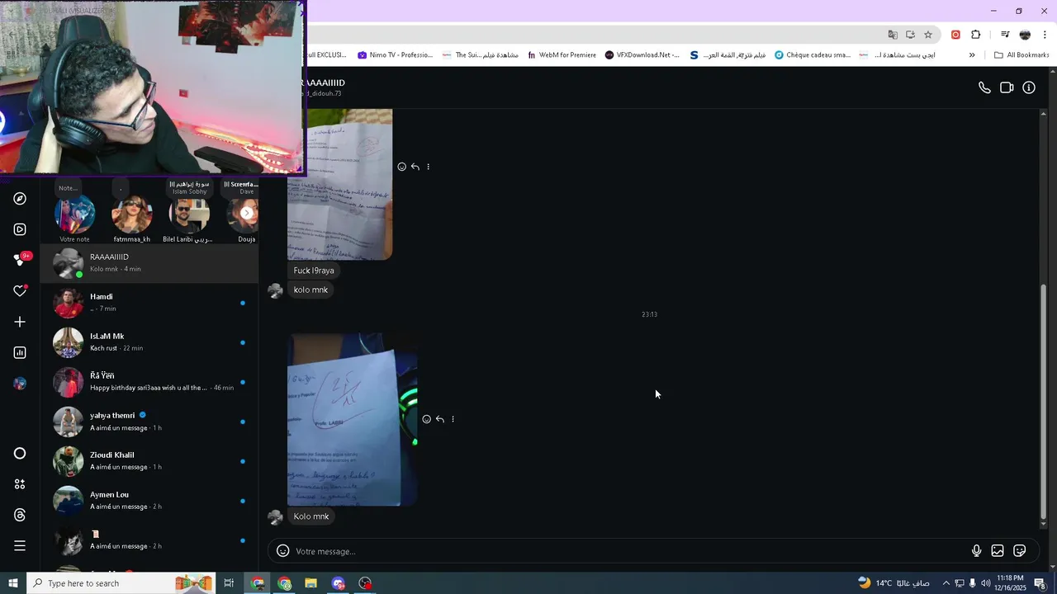Open Messages icon with 9+ badge

coord(20,260)
